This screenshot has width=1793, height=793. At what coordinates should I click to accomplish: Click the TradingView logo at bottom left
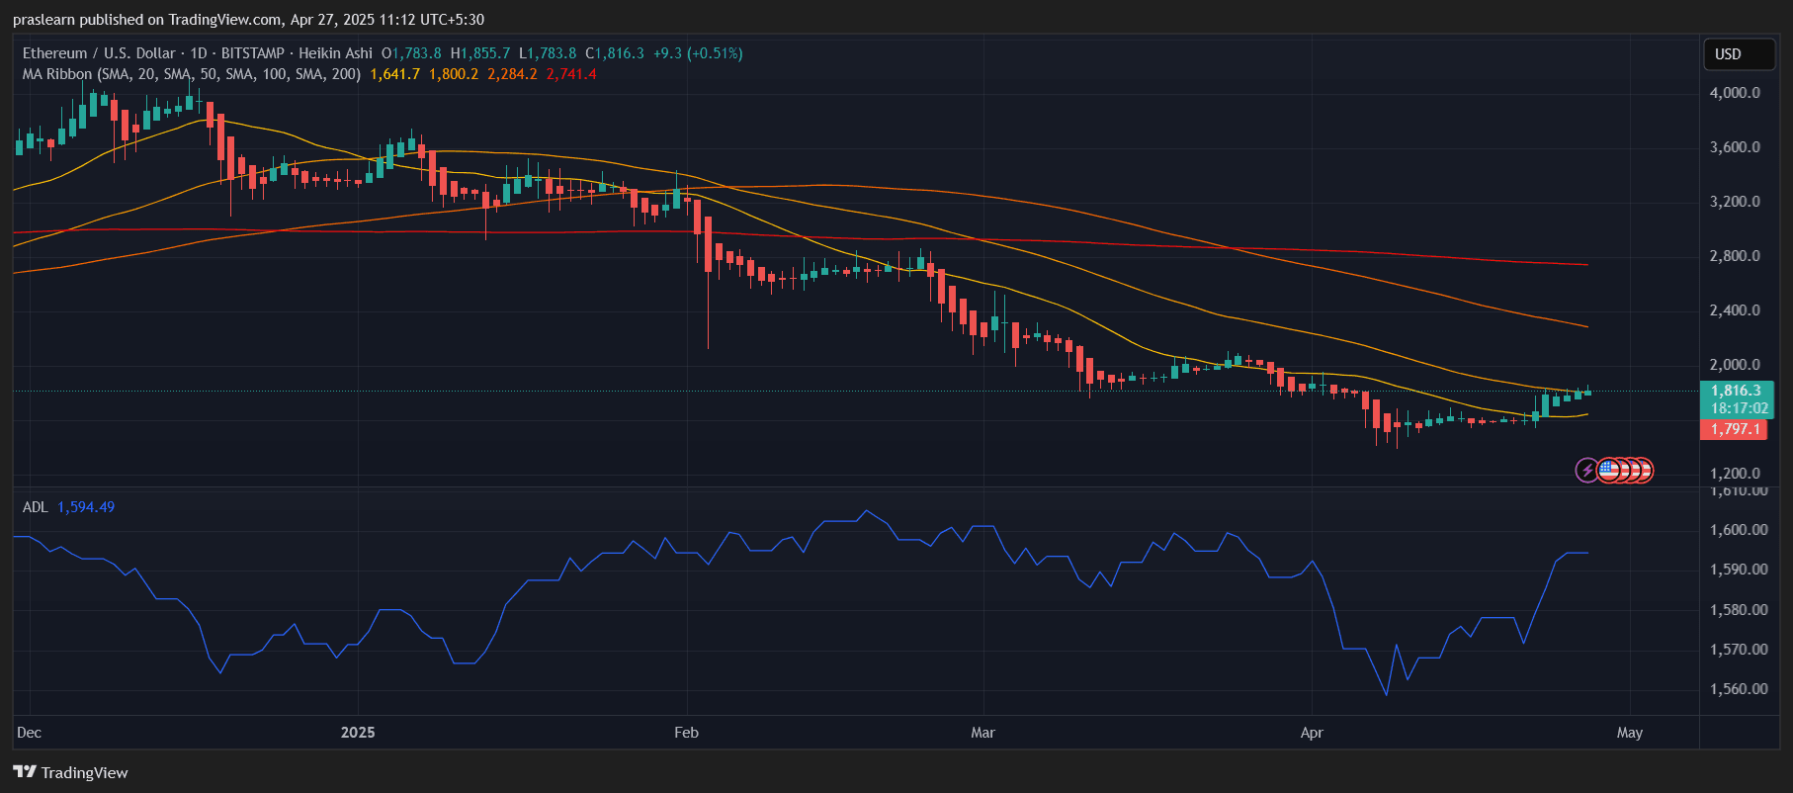coord(71,772)
